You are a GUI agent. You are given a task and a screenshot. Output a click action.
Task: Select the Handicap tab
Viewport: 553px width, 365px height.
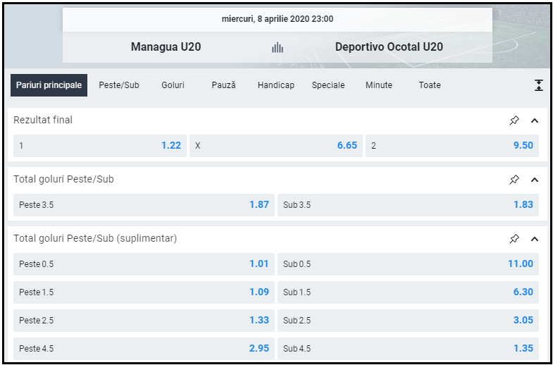tap(275, 85)
